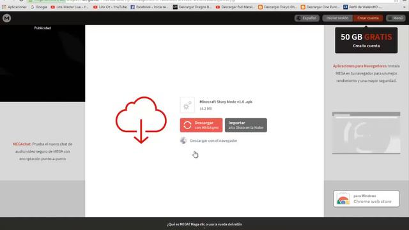Click the Descargar con MEGAsync button

point(201,125)
